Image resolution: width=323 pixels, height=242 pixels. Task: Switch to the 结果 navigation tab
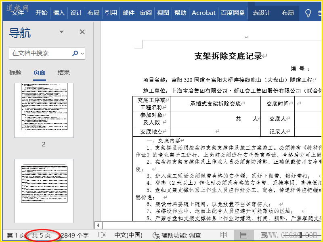tap(64, 73)
